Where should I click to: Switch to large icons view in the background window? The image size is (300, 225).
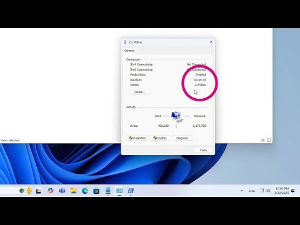[x=269, y=140]
